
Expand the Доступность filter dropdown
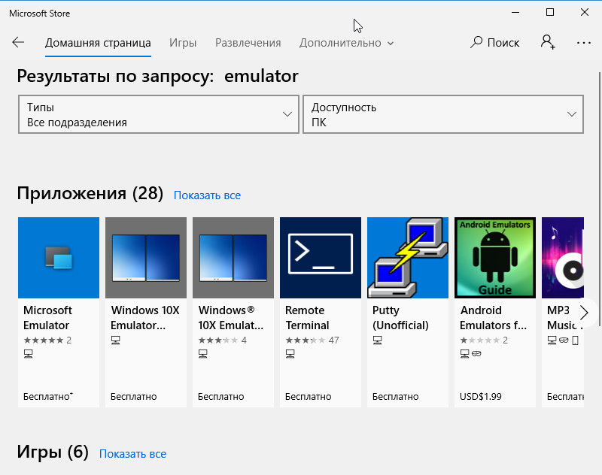[443, 114]
